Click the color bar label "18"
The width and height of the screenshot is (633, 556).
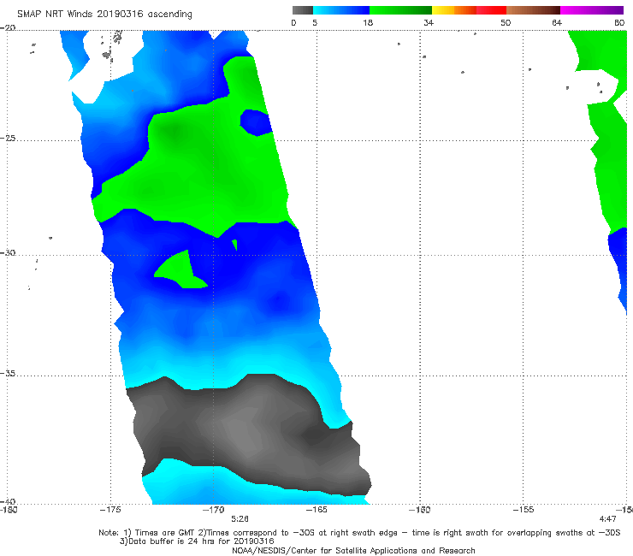pyautogui.click(x=368, y=22)
